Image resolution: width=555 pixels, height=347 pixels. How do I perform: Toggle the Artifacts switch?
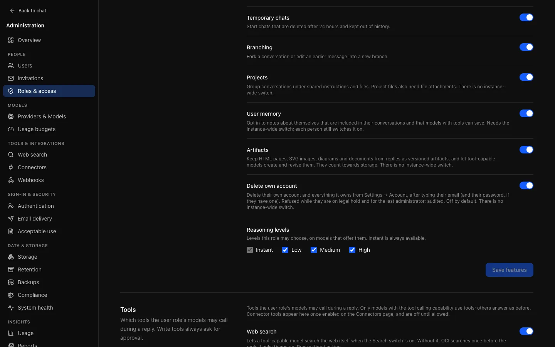coord(526,150)
